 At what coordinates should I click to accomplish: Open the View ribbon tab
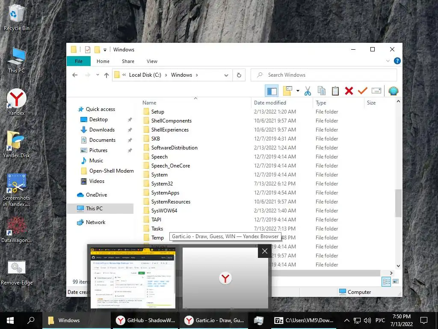152,61
